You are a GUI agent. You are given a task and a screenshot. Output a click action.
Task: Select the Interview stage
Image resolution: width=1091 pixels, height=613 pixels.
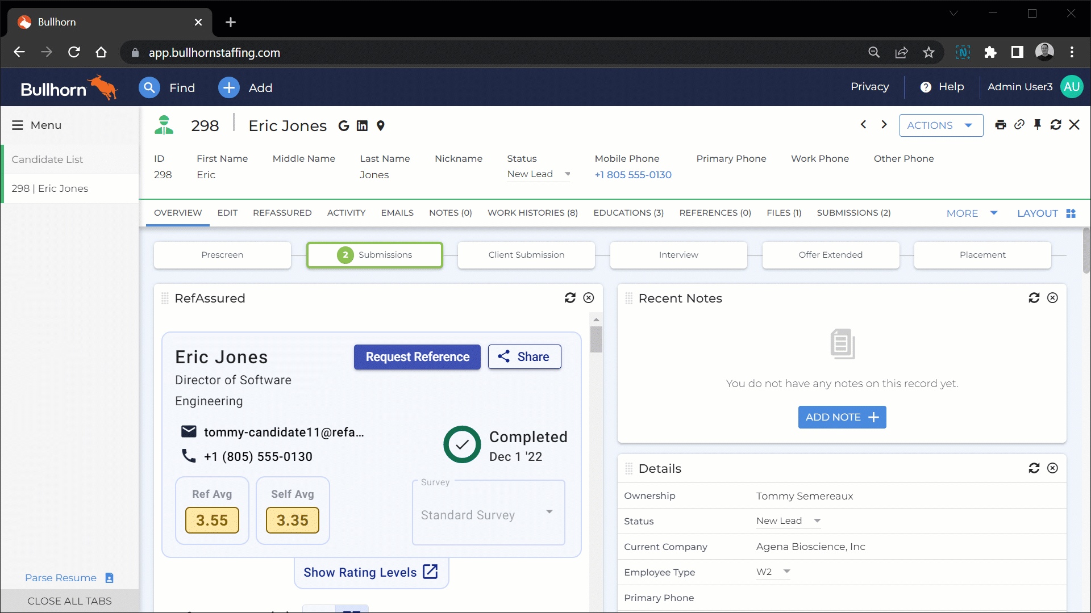[x=678, y=255]
